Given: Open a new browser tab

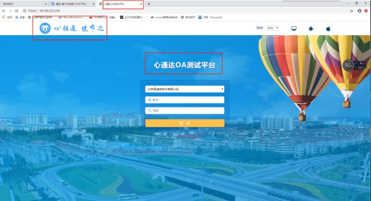Looking at the screenshot, I should tap(149, 4).
